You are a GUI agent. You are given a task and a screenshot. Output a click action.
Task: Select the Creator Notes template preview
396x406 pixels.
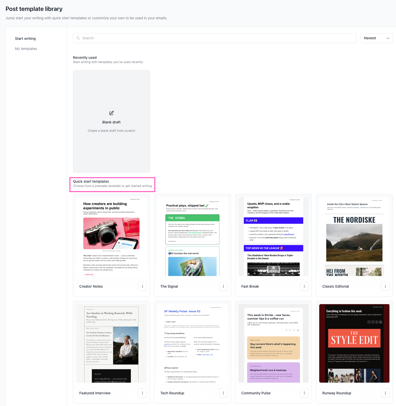coord(111,237)
